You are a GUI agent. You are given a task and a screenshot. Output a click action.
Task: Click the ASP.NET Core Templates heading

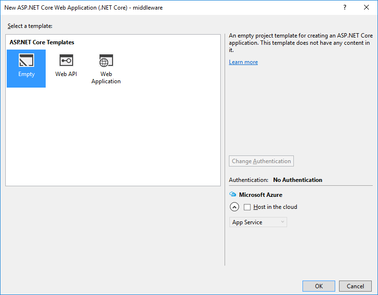42,42
